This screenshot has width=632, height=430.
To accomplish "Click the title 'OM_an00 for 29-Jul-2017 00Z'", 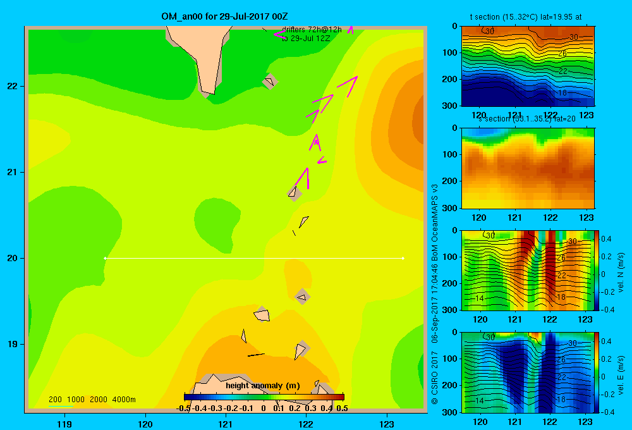I will (x=224, y=16).
